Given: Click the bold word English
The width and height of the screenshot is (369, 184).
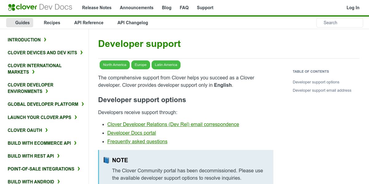Looking at the screenshot, I should (223, 85).
